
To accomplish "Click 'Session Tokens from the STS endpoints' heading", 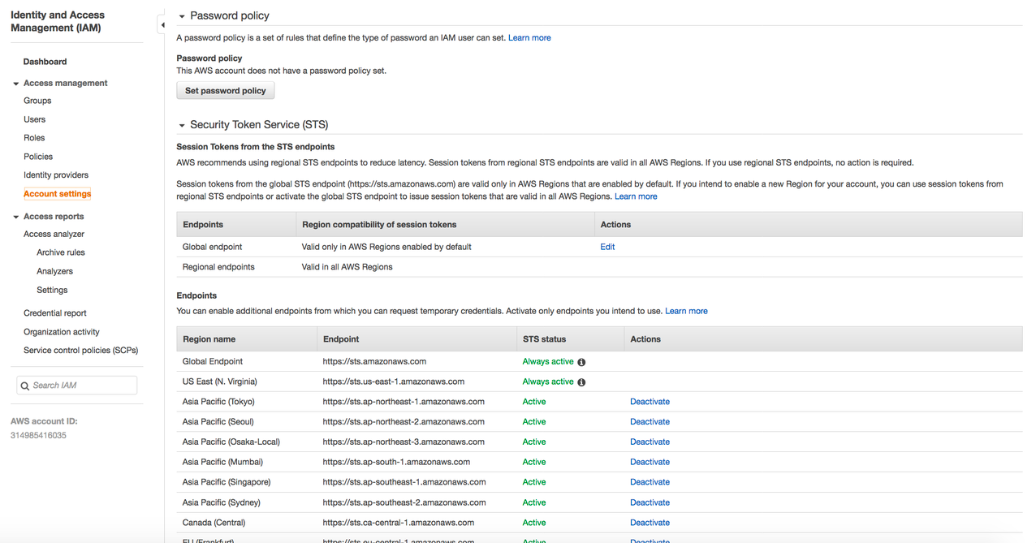I will click(256, 147).
